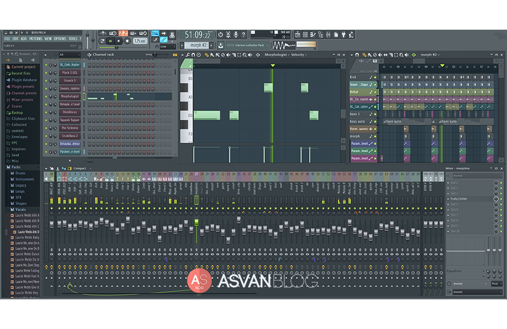Open the PATTERNS menu
This screenshot has height=329, width=507.
pyautogui.click(x=36, y=39)
